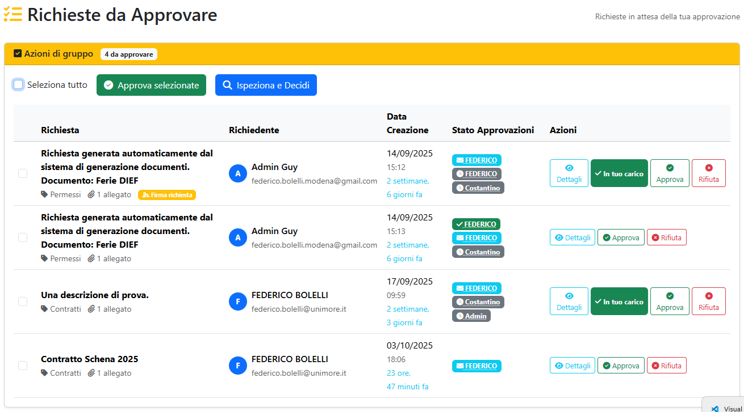Tick the checkbox for 'Una descrizione di prova'
Screen dimensions: 744x412
coord(23,301)
